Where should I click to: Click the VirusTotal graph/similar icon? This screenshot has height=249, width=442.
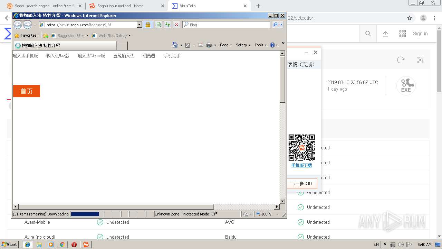tap(420, 60)
